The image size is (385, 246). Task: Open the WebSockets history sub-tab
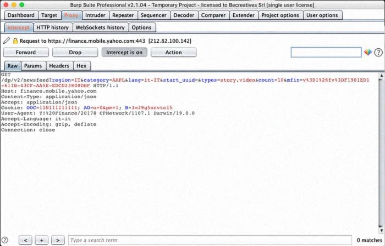100,27
